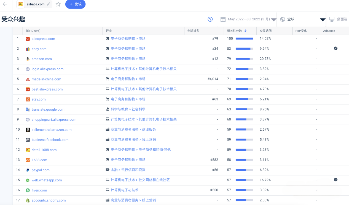Open the fiverr.com domain link
Image resolution: width=349 pixels, height=205 pixels.
click(x=39, y=190)
